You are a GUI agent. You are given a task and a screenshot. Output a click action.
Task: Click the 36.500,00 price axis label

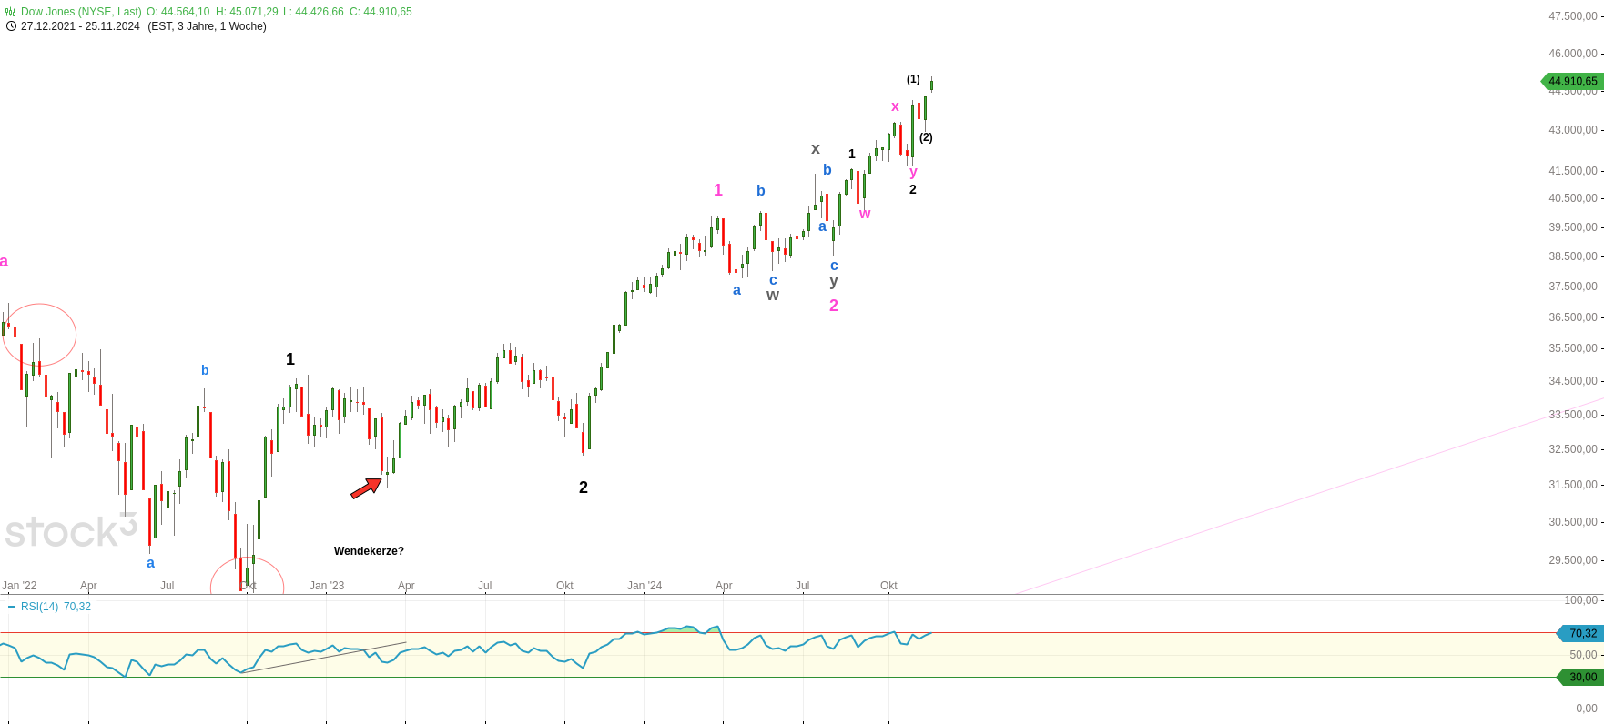(1573, 317)
